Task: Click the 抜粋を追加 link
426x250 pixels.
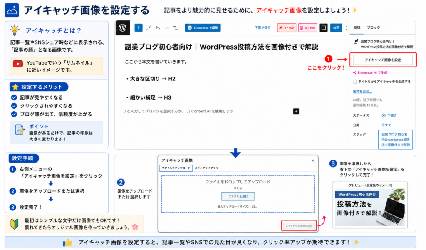Action: click(362, 92)
